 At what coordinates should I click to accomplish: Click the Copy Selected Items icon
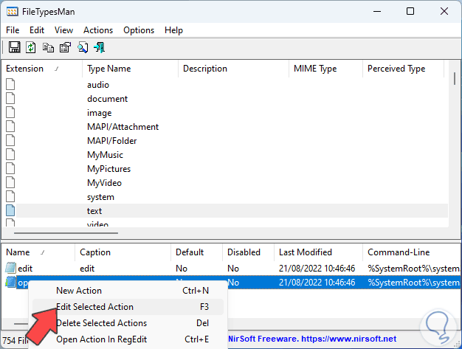49,48
